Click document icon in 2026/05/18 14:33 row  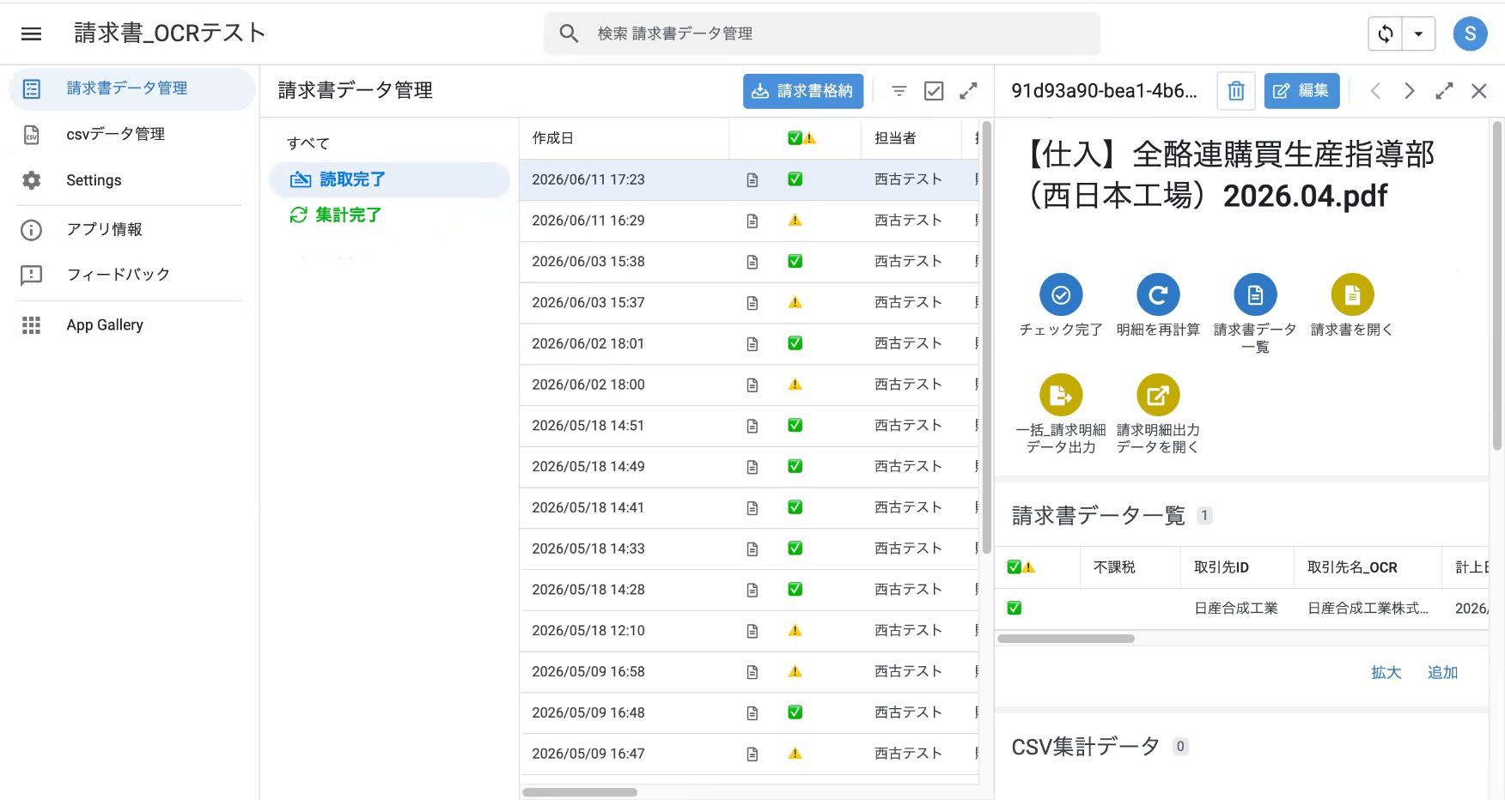[752, 549]
